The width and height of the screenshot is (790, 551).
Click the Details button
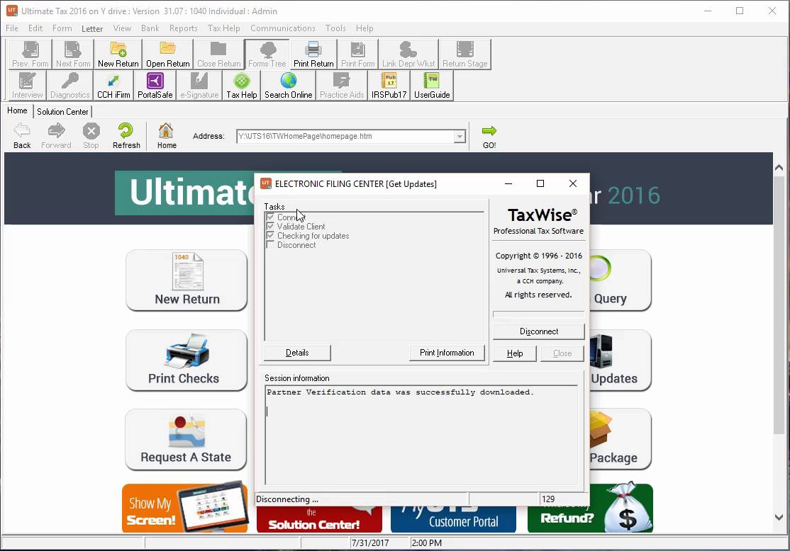click(x=297, y=353)
